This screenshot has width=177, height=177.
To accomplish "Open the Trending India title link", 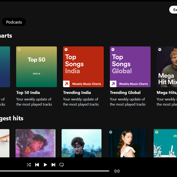I will 77,93.
